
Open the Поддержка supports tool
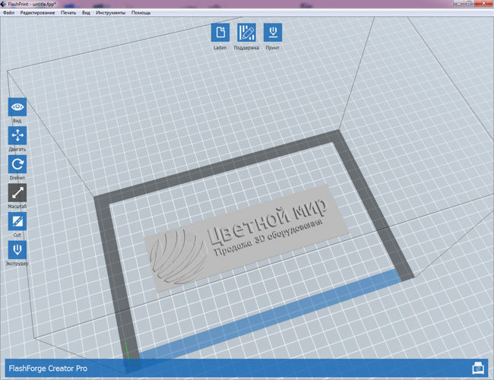pyautogui.click(x=246, y=32)
